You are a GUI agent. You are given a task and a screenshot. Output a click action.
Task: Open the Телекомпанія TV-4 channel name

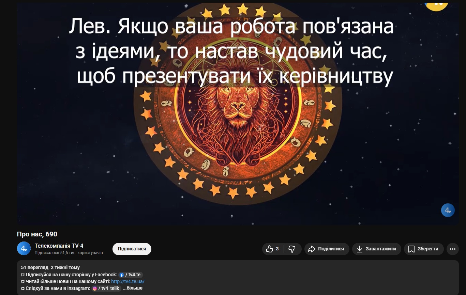pyautogui.click(x=59, y=246)
